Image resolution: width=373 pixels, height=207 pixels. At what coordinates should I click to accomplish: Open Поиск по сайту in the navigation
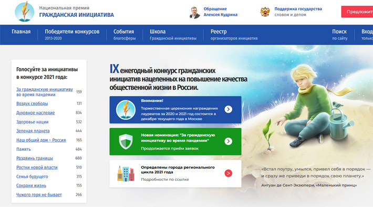click(x=339, y=35)
